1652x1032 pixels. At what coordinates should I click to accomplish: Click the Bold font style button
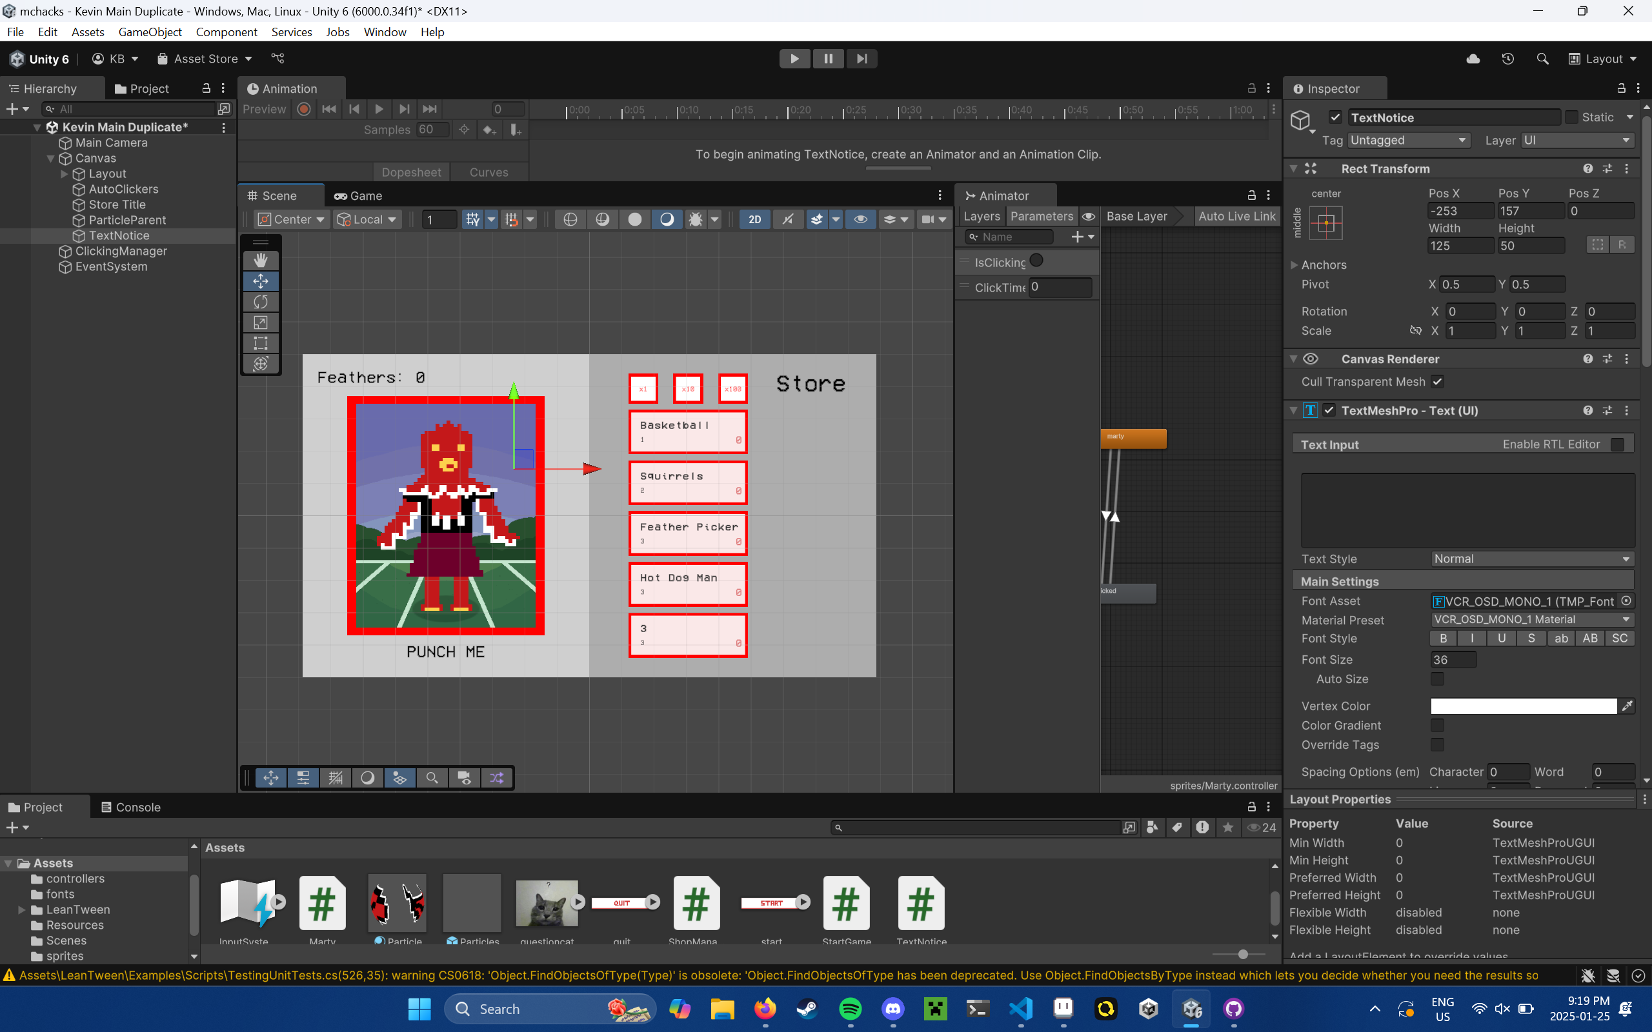pos(1442,638)
